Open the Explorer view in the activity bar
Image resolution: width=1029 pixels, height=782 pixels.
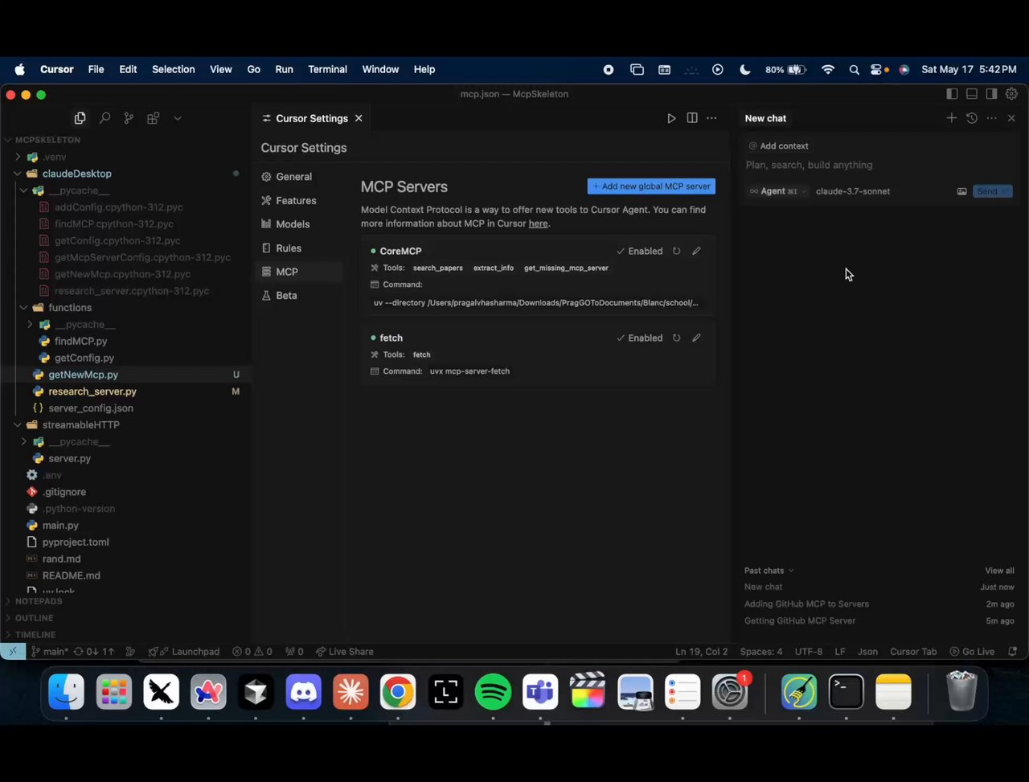[x=80, y=118]
